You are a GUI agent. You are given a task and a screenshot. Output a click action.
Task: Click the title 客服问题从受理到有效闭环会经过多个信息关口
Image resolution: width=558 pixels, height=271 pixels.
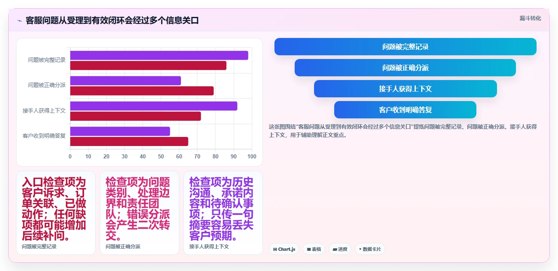click(112, 20)
